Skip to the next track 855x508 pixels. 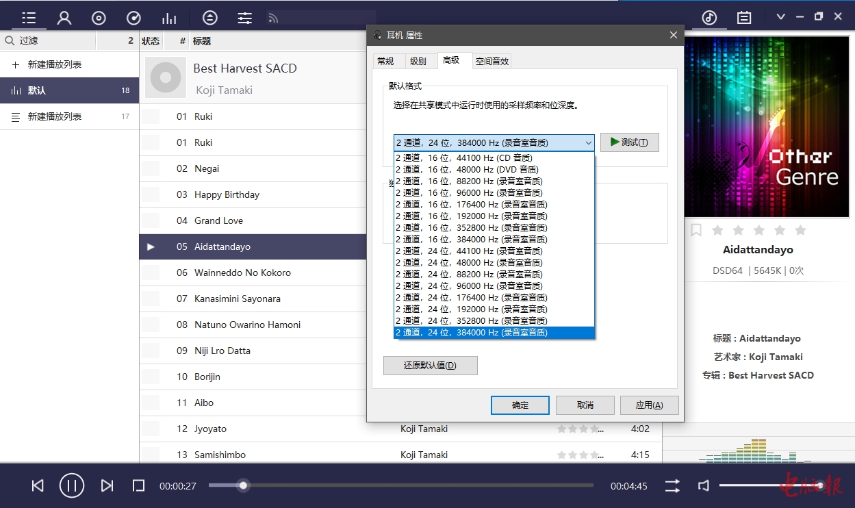tap(107, 485)
